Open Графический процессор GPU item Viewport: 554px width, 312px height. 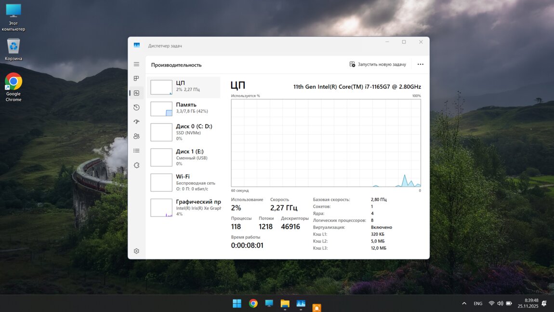point(184,207)
